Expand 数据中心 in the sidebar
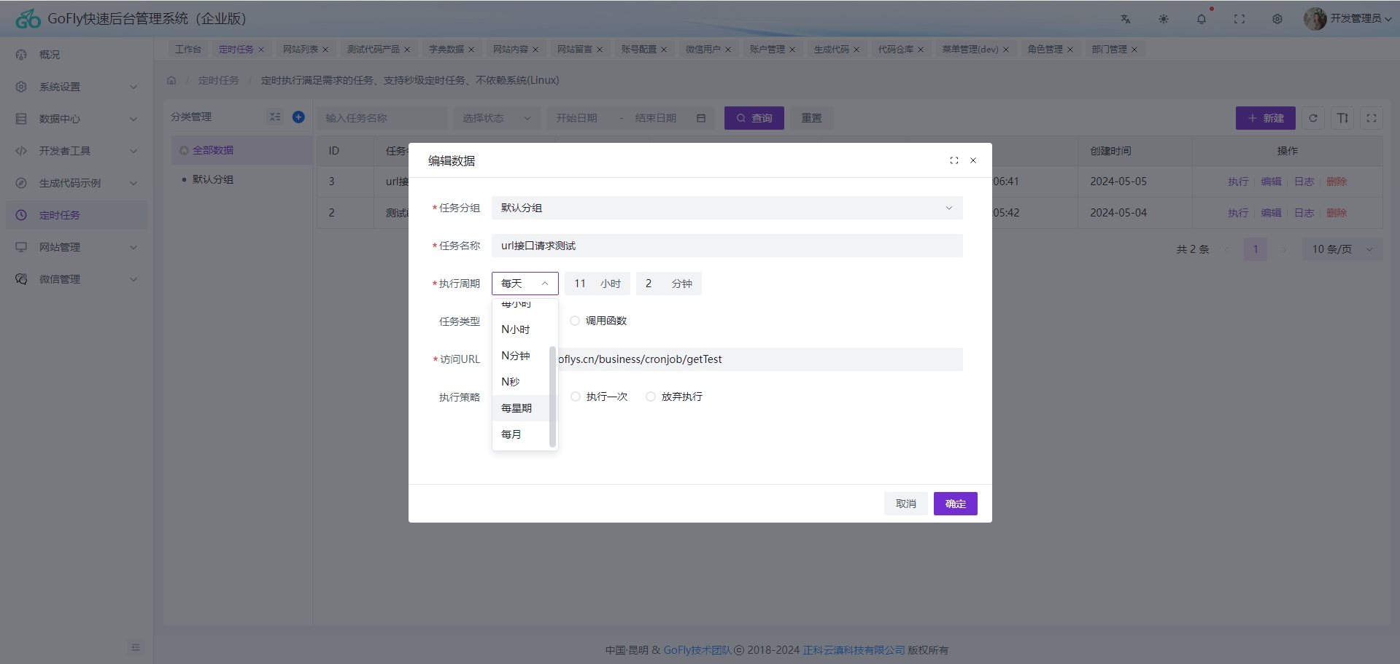Screen dimensions: 1400x664 [x=77, y=119]
